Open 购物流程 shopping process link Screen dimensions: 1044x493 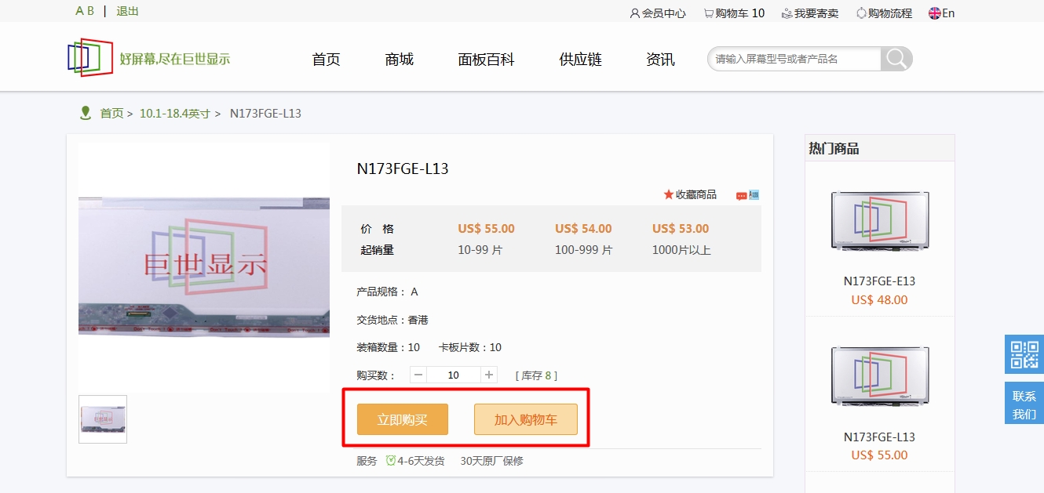(x=884, y=13)
